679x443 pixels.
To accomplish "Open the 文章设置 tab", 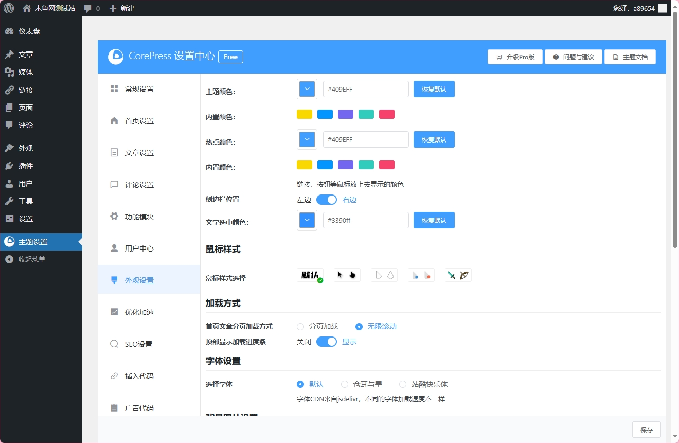I will [149, 153].
